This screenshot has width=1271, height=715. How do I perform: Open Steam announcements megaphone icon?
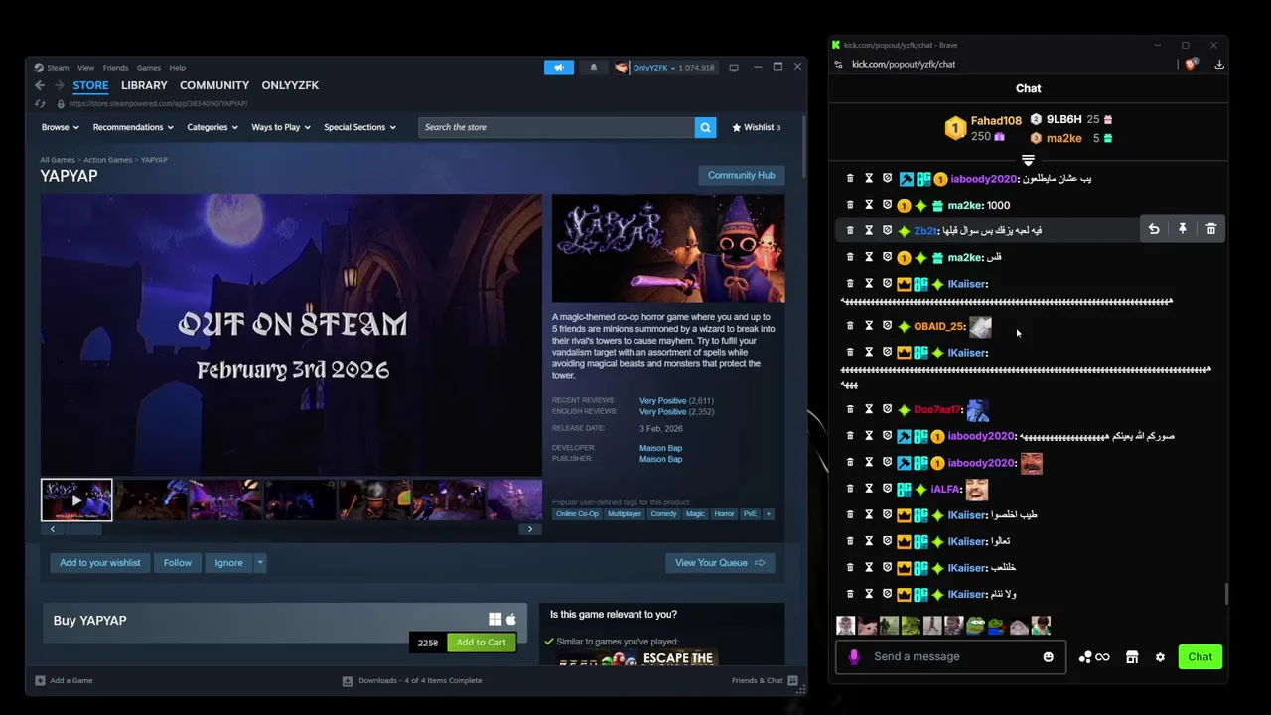point(559,68)
